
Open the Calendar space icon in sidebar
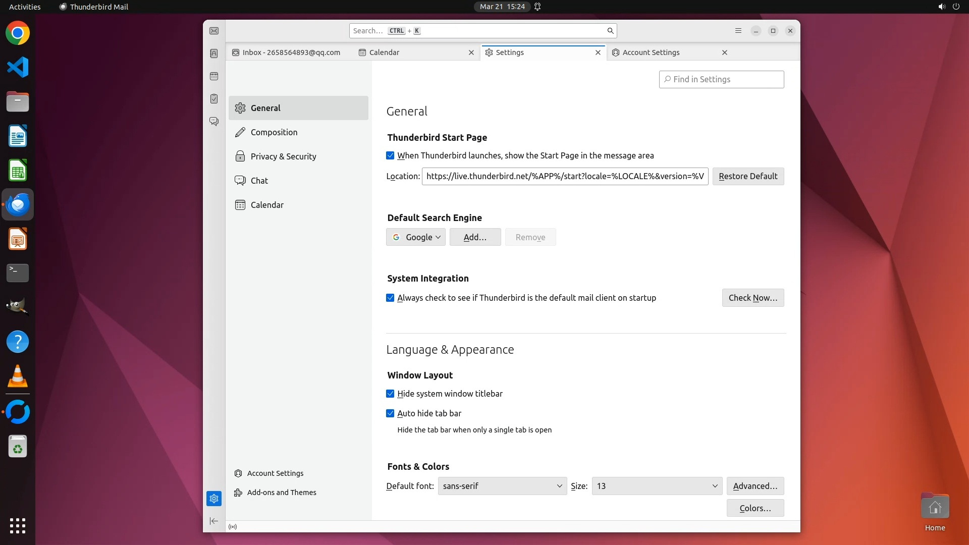click(x=214, y=76)
